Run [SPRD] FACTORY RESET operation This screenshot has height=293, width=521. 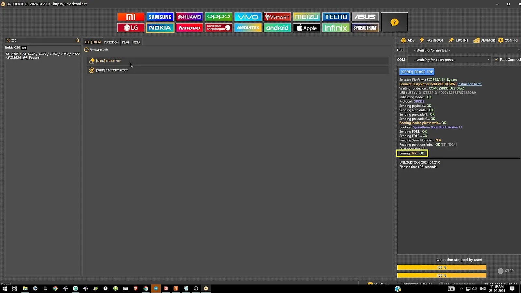238,70
